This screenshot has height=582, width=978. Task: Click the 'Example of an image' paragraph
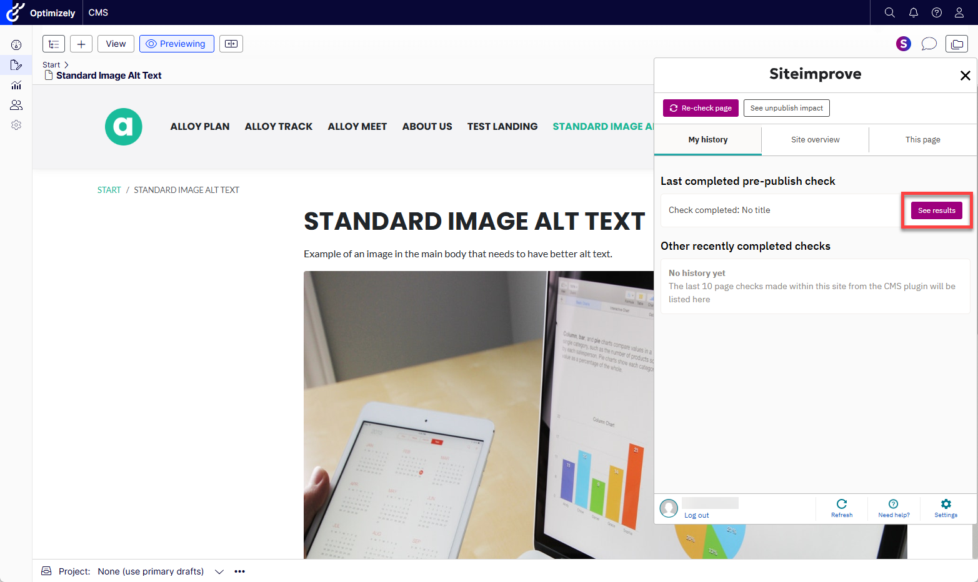(458, 254)
